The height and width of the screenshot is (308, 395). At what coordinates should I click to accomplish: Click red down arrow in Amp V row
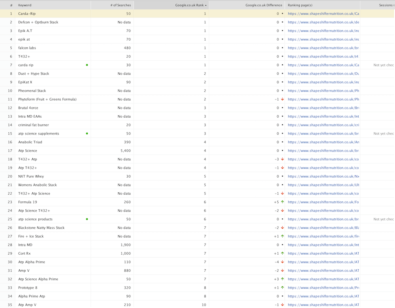(282, 270)
